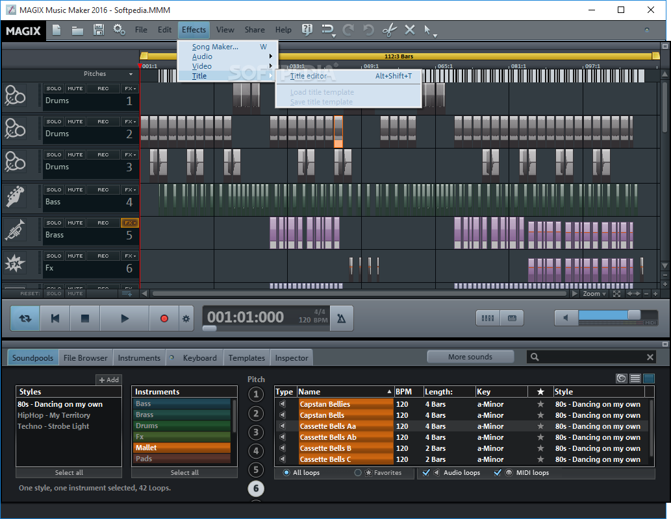Click Select all under Styles

69,472
